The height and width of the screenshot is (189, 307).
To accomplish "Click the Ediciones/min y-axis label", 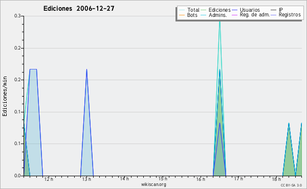I will [x=5, y=96].
